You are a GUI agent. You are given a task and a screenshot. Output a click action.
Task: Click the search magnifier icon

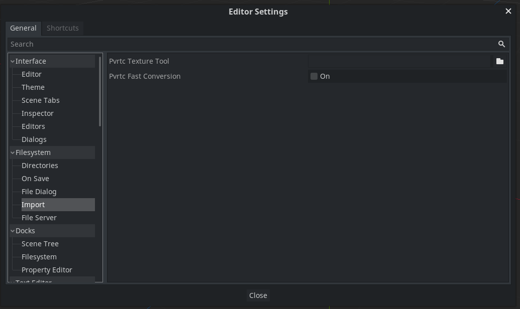(501, 44)
